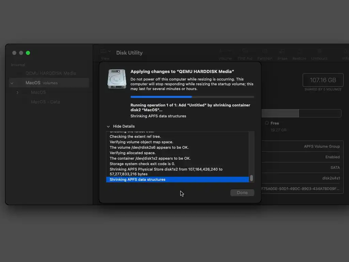Image resolution: width=349 pixels, height=262 pixels.
Task: Click the Restore toolbar icon
Action: [299, 51]
